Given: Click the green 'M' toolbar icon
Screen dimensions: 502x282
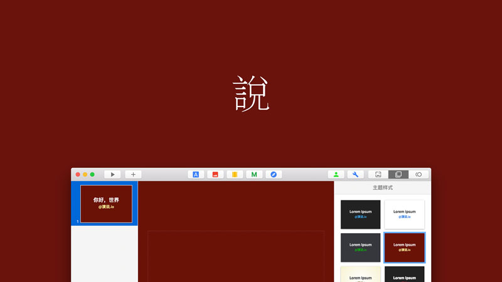Looking at the screenshot, I should (x=254, y=174).
